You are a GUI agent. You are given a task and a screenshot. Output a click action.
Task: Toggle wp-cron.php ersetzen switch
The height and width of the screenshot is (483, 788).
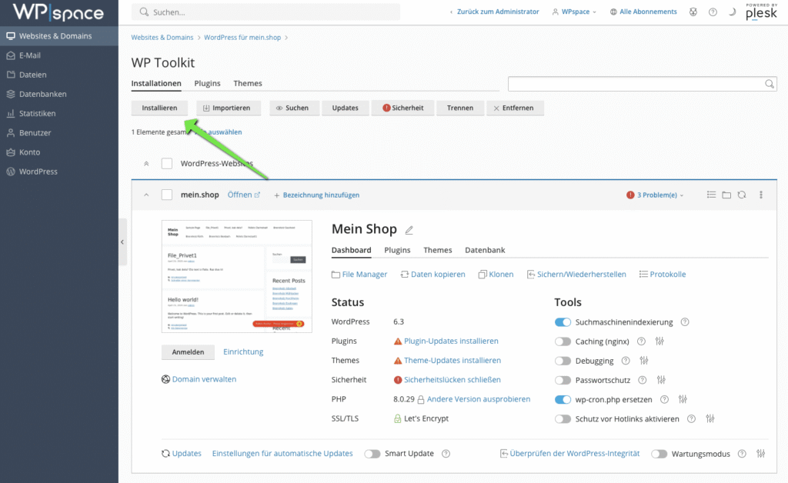[563, 400]
